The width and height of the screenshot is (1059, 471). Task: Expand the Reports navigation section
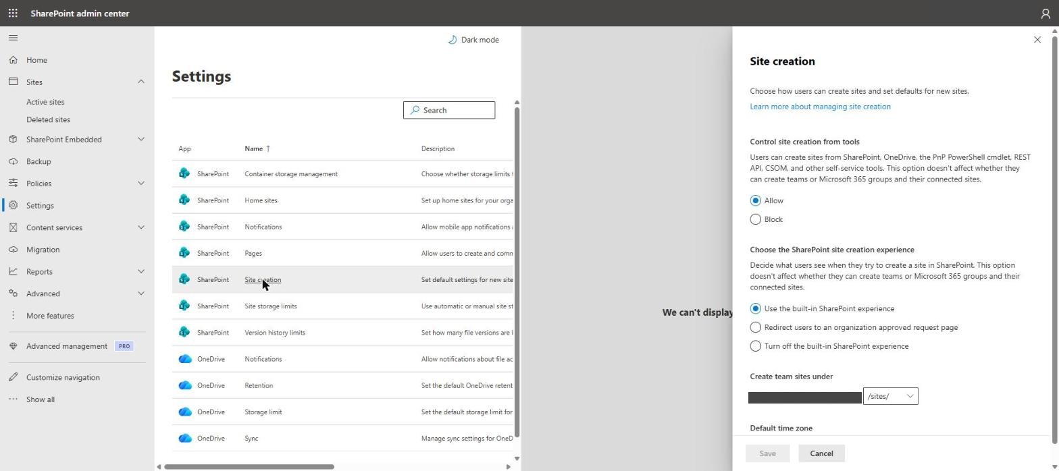[140, 271]
